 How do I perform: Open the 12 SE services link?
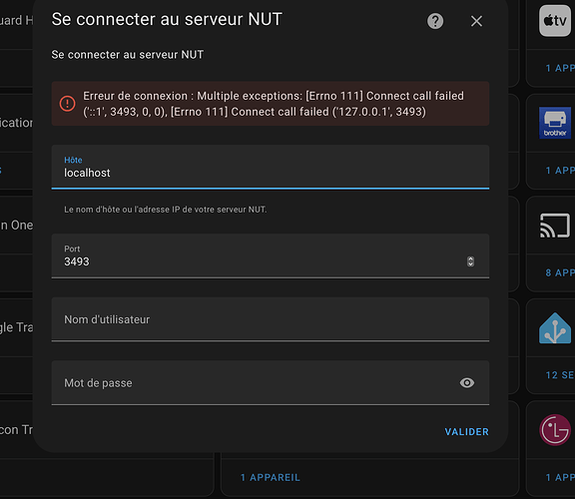pyautogui.click(x=560, y=375)
